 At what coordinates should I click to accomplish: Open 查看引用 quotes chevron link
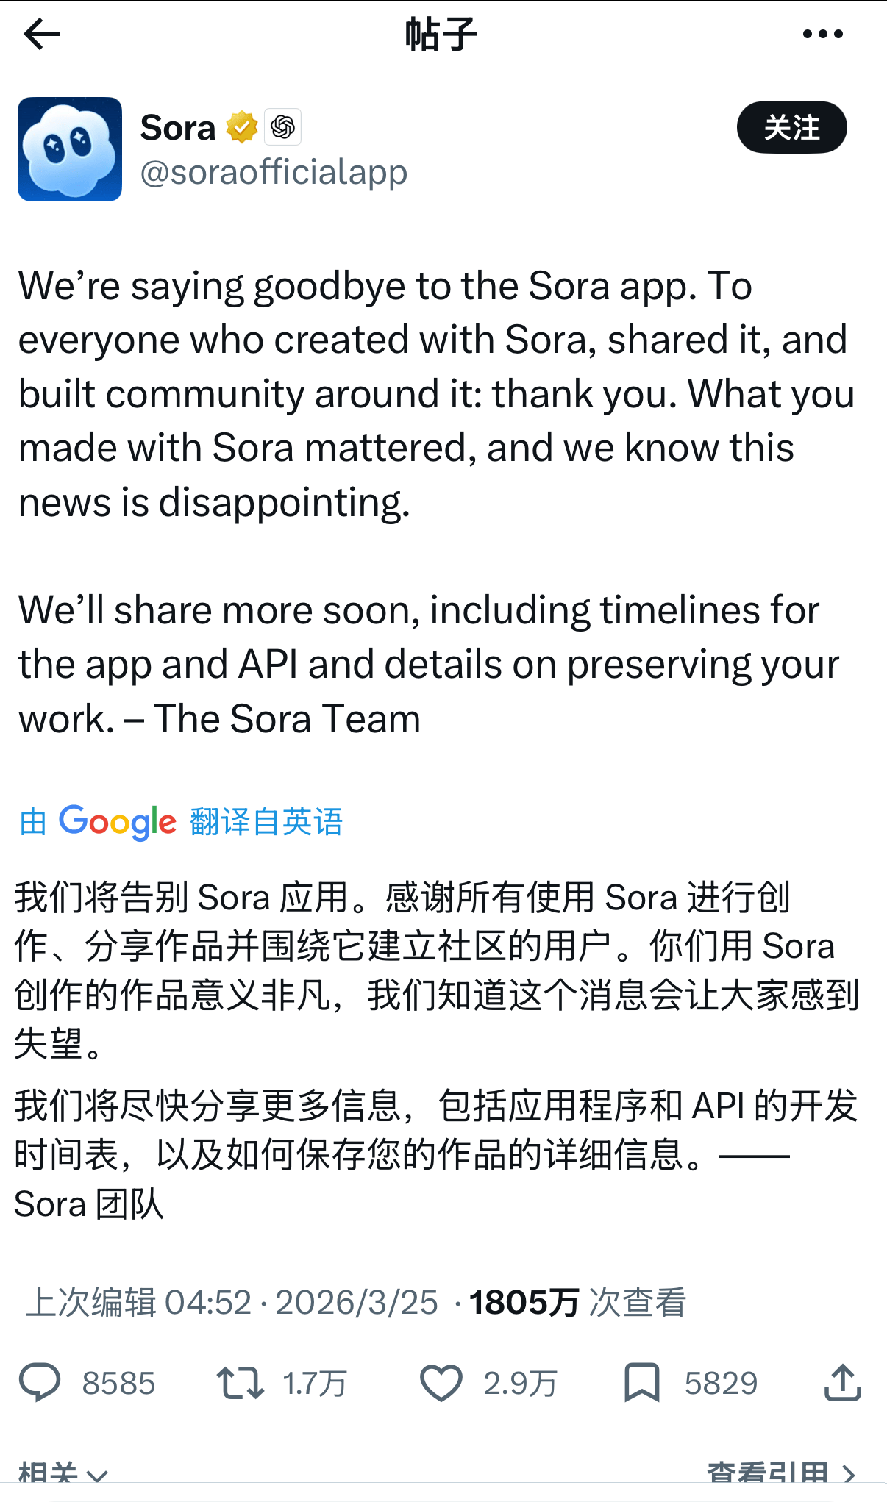point(781,1473)
